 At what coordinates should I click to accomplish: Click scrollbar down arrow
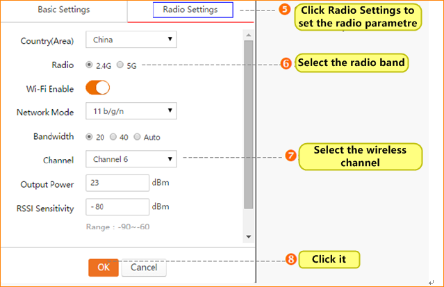249,236
